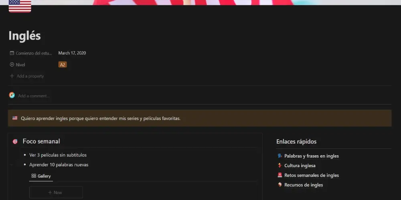Viewport: 401px width, 200px height.
Task: Open the March 17, 2020 date picker
Action: point(72,53)
